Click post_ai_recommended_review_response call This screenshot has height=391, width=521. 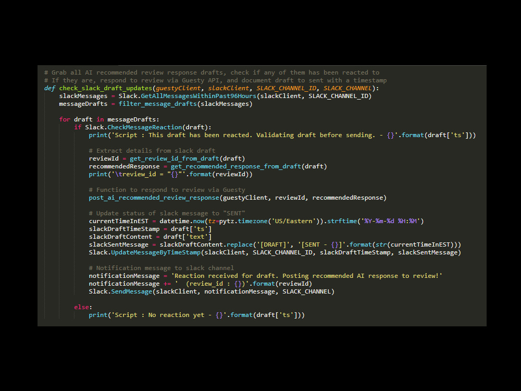click(154, 198)
